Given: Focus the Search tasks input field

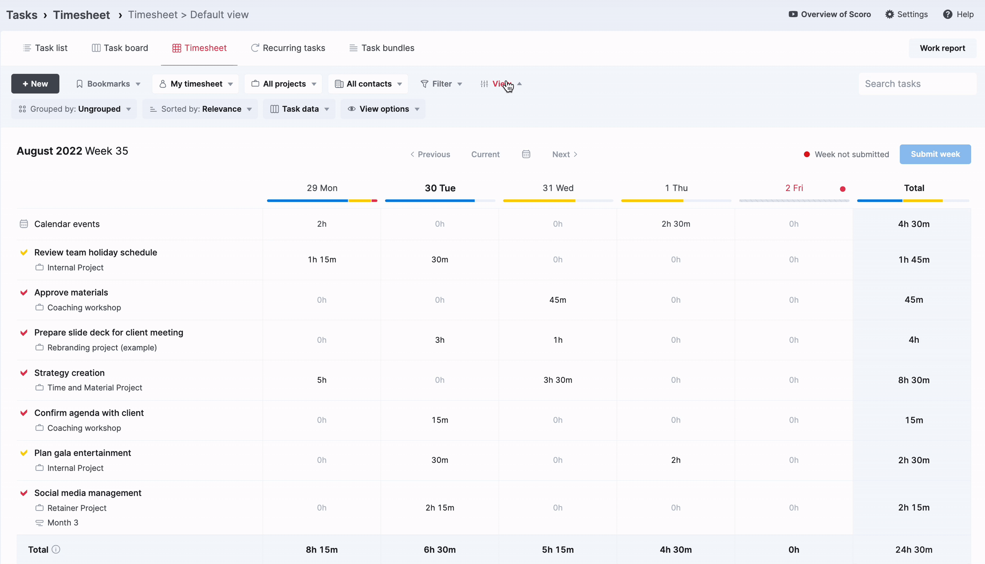Looking at the screenshot, I should [x=917, y=84].
